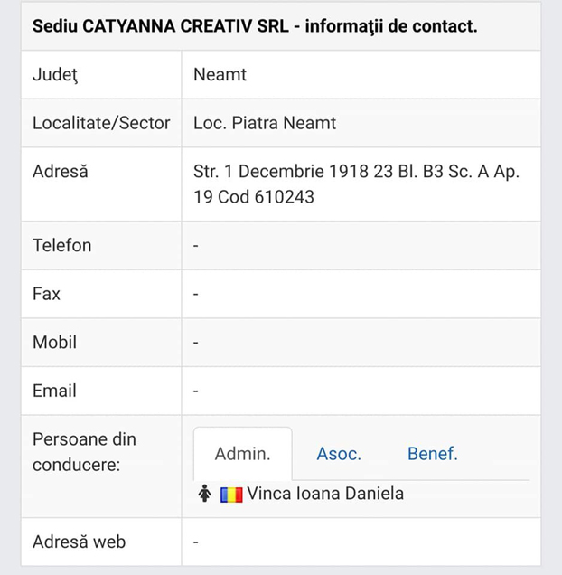Screen dimensions: 562x575
Task: Click the Fax row label
Action: 46,294
